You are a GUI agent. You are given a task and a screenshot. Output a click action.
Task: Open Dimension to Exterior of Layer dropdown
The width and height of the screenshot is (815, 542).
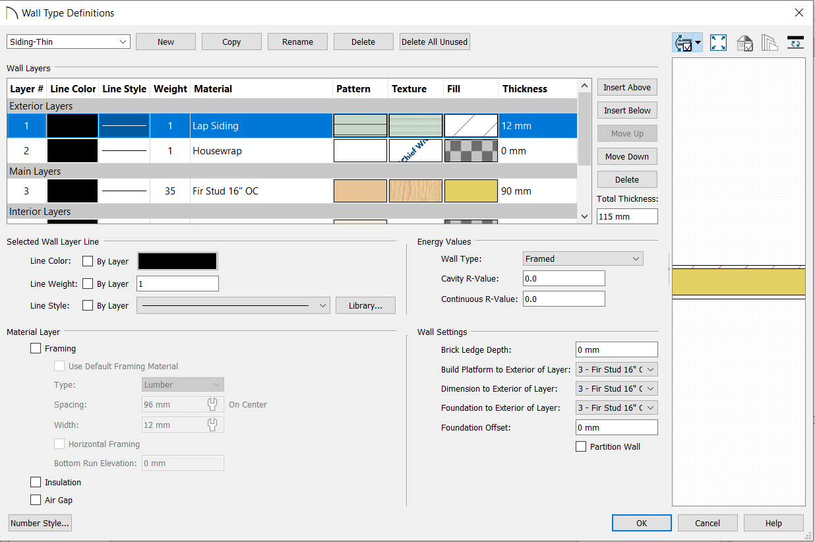(x=617, y=388)
